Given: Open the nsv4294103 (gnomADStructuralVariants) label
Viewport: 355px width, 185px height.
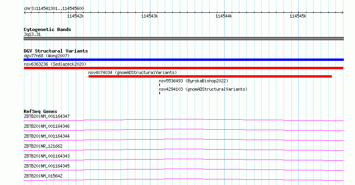Looking at the screenshot, I should 203,89.
